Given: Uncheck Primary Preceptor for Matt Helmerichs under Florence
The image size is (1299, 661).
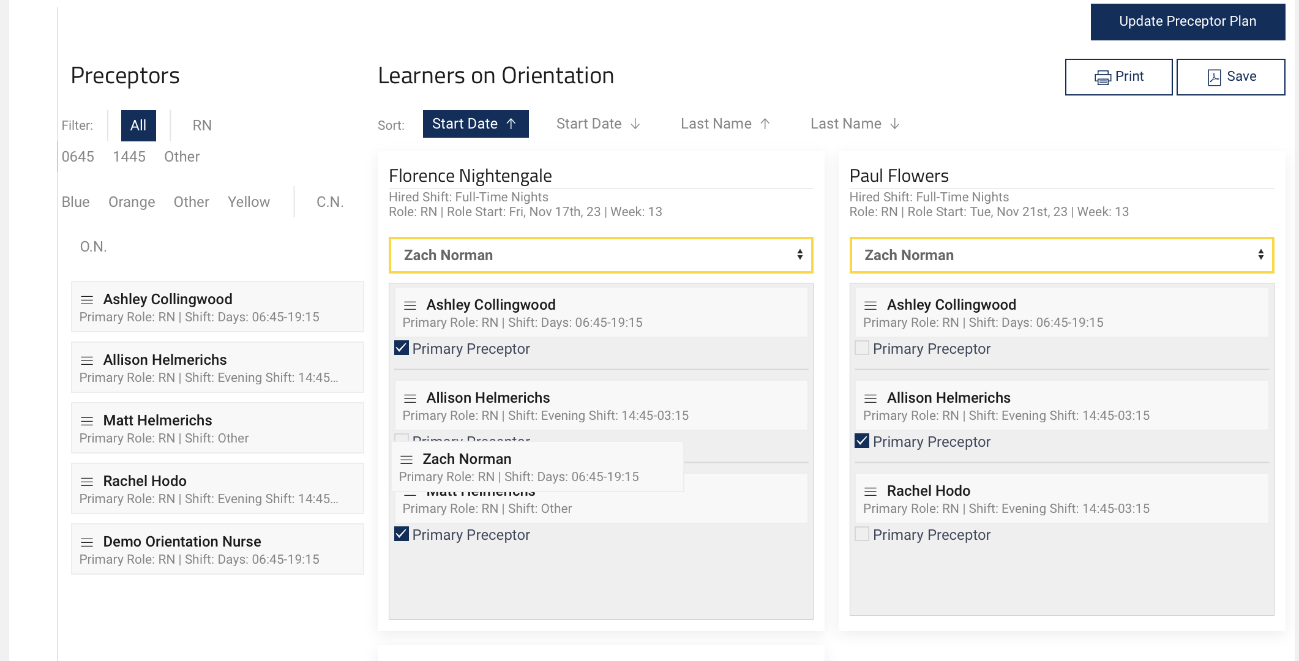Looking at the screenshot, I should [x=402, y=534].
